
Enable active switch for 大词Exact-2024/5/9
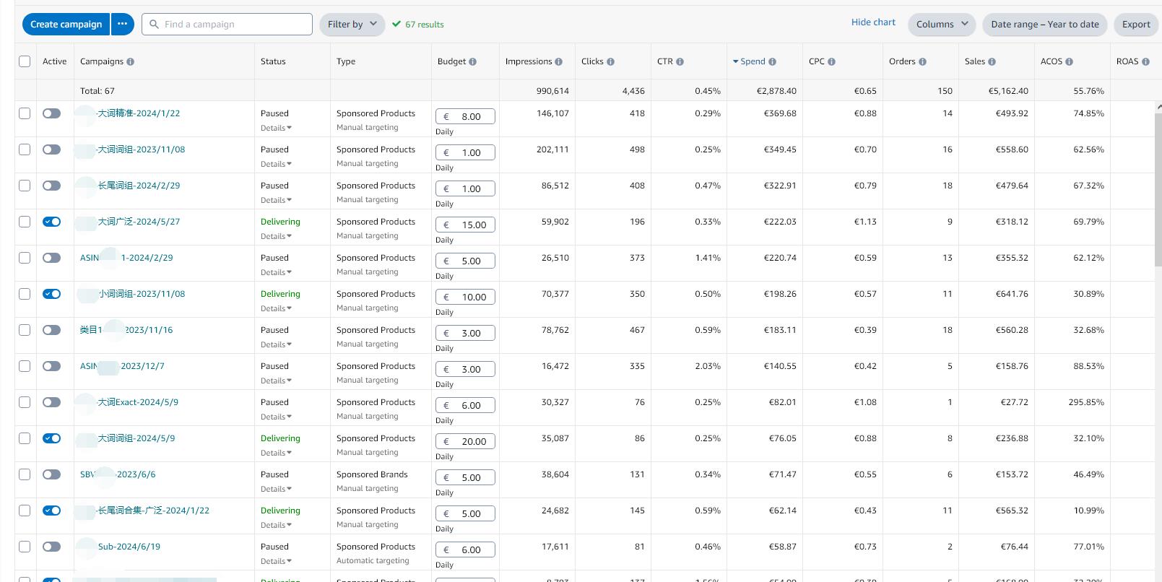(51, 402)
